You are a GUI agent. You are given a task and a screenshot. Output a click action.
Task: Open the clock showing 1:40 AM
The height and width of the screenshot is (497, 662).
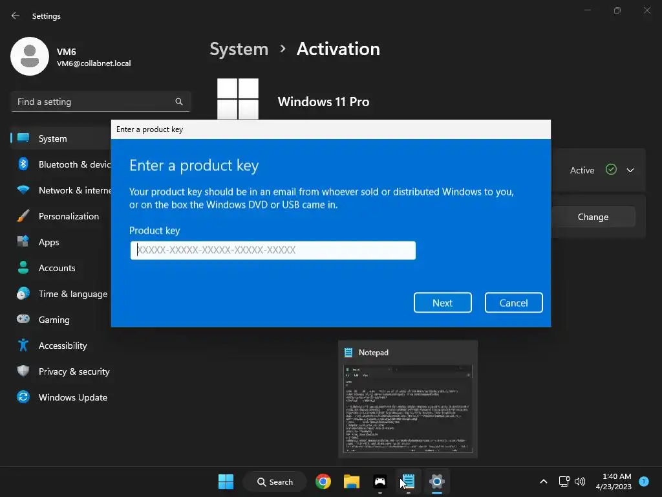coord(614,481)
